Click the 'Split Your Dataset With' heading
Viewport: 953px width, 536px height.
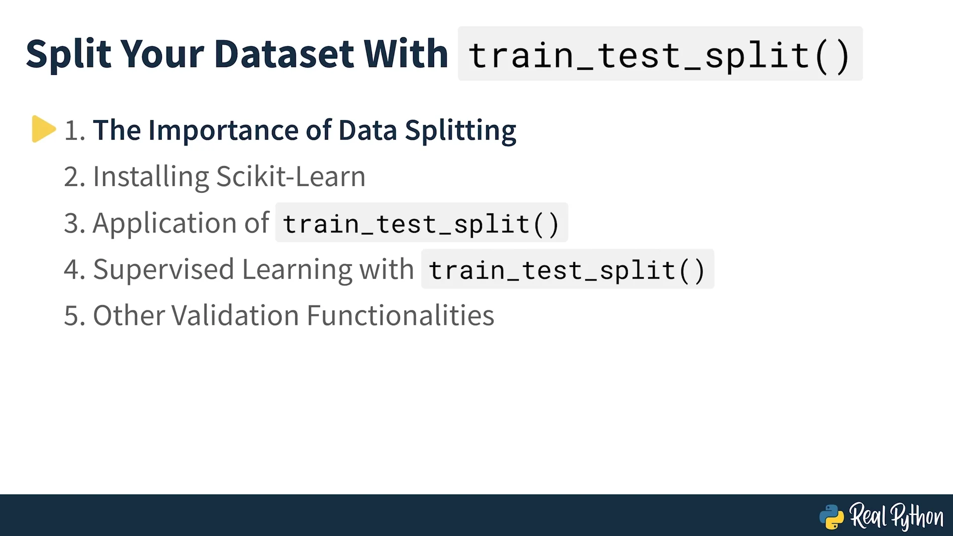pos(237,54)
